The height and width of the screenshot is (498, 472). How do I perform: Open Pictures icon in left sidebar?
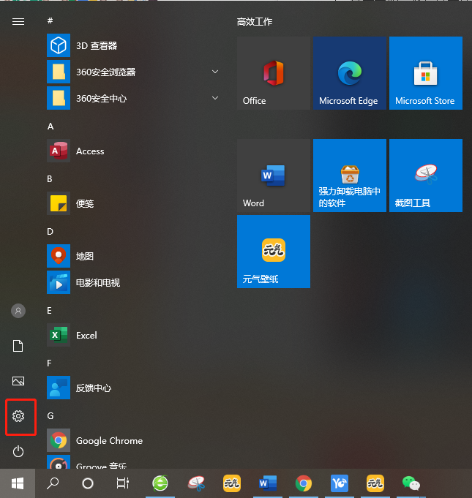pyautogui.click(x=18, y=381)
